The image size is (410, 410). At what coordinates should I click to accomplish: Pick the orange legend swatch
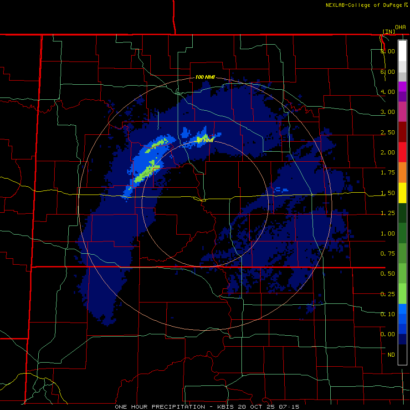tap(402, 173)
